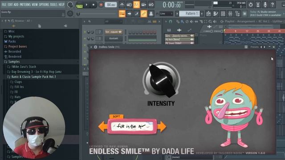
Task: Toggle the loop recording icon
Action: (x=151, y=5)
